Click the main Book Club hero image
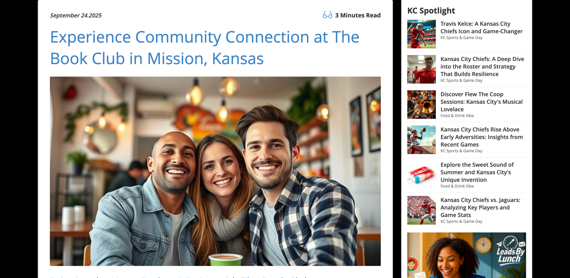The width and height of the screenshot is (570, 278). pyautogui.click(x=215, y=171)
